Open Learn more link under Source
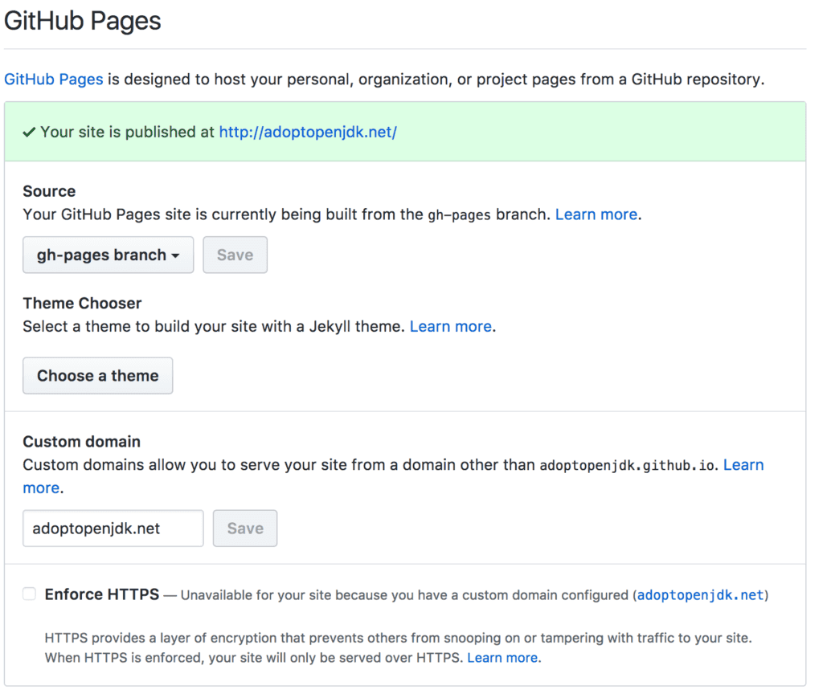The height and width of the screenshot is (698, 823). click(596, 214)
